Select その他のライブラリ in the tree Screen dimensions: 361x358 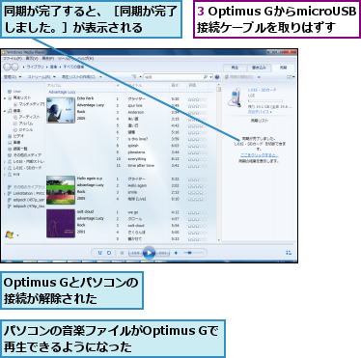pos(26,187)
